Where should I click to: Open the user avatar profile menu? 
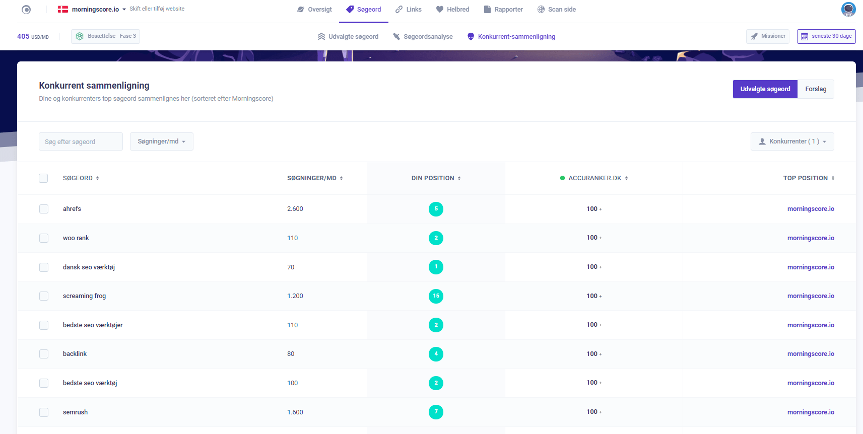coord(848,9)
